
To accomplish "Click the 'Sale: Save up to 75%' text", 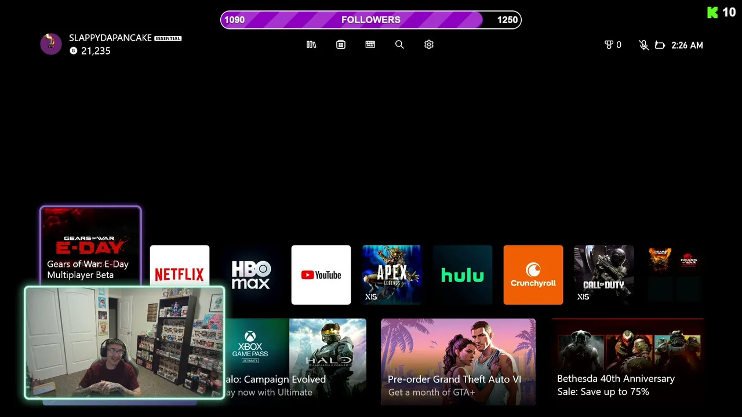I will point(603,392).
